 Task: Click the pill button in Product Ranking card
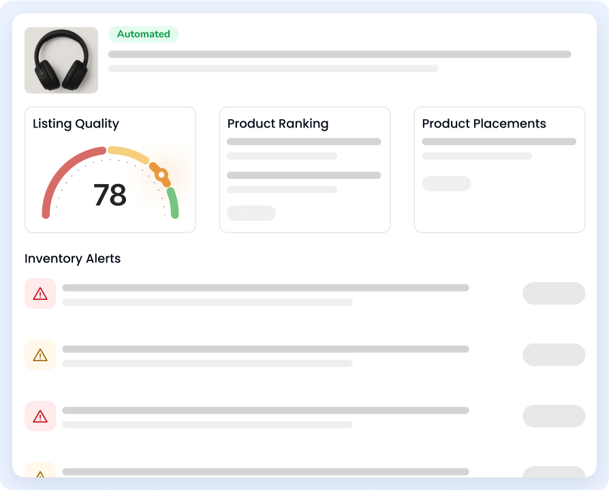251,213
